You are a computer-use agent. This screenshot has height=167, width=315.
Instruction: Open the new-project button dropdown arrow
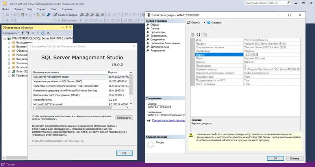pyautogui.click(x=26, y=15)
